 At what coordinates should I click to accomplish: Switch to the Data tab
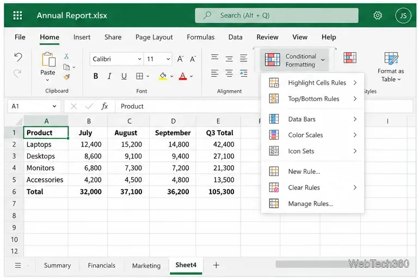pos(235,37)
